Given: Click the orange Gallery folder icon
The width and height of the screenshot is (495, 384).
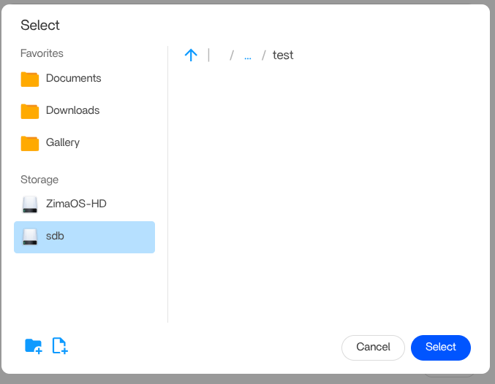Looking at the screenshot, I should (x=30, y=143).
